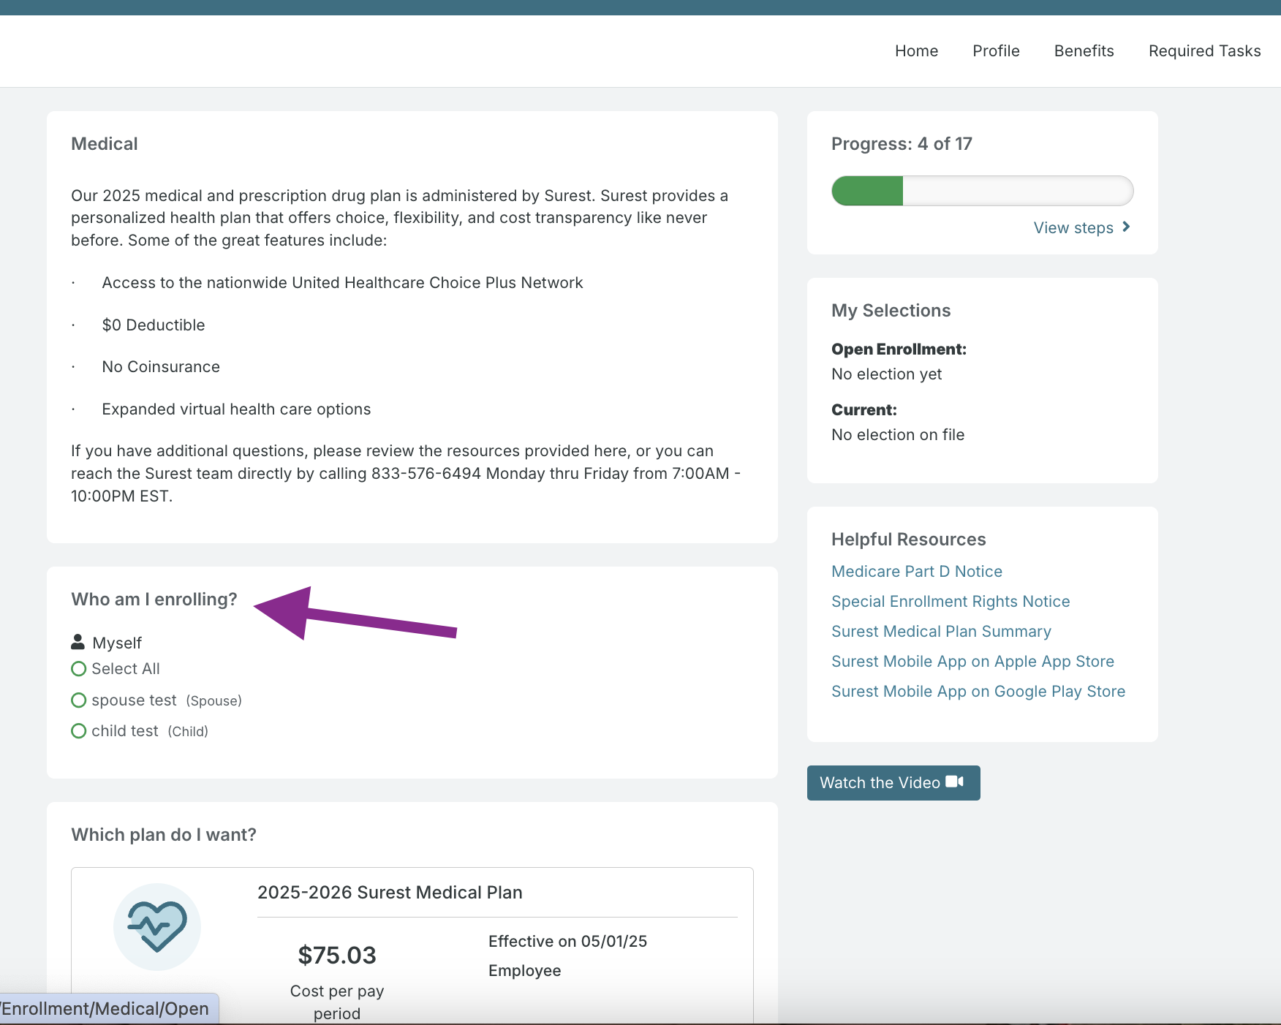View the Surest Medical Plan Summary
1281x1025 pixels.
(x=941, y=632)
